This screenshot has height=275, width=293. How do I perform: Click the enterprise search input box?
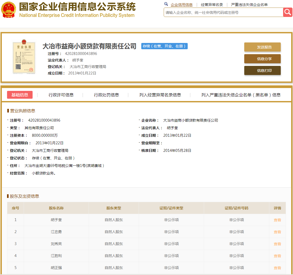click(x=222, y=12)
